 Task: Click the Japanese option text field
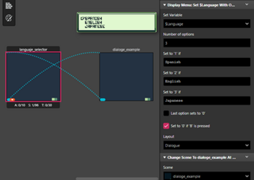coord(207,100)
